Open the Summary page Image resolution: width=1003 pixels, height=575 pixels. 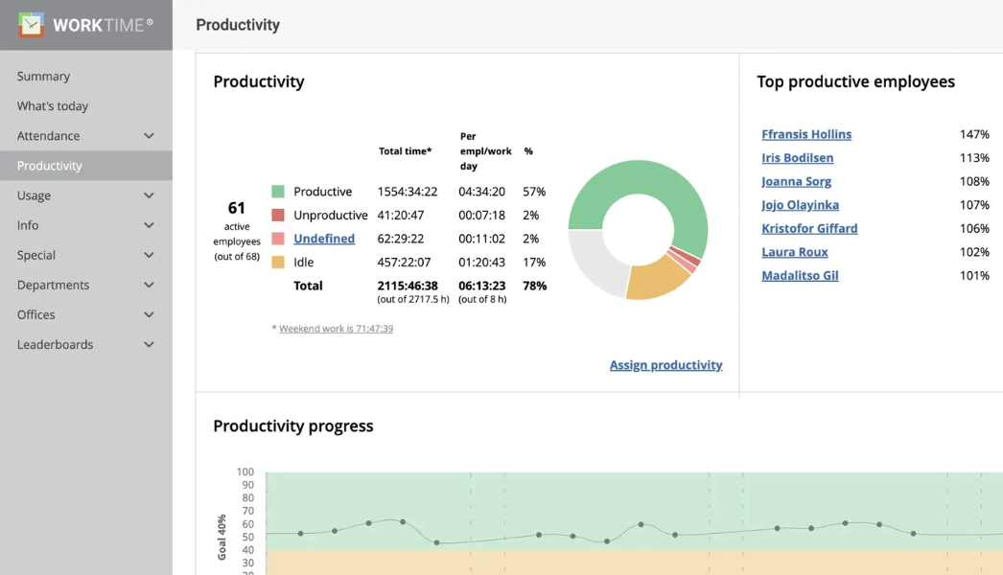coord(43,77)
